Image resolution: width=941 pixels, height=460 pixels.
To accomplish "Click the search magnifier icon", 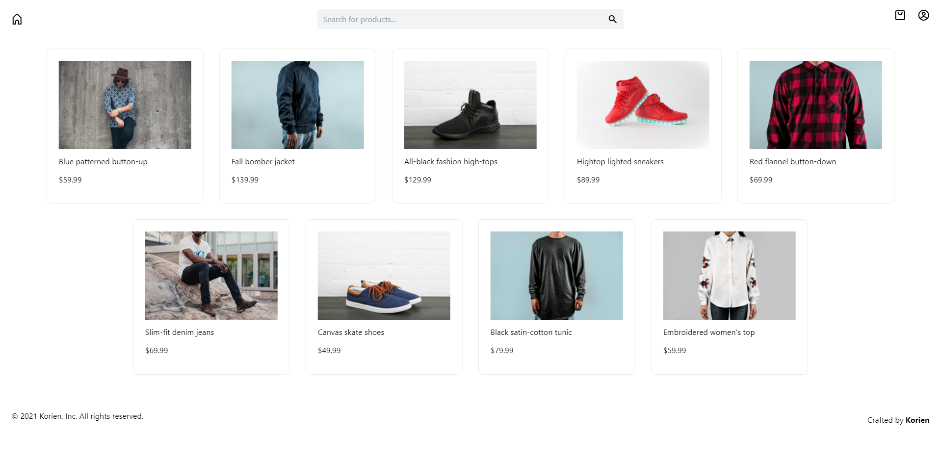I will pos(612,19).
